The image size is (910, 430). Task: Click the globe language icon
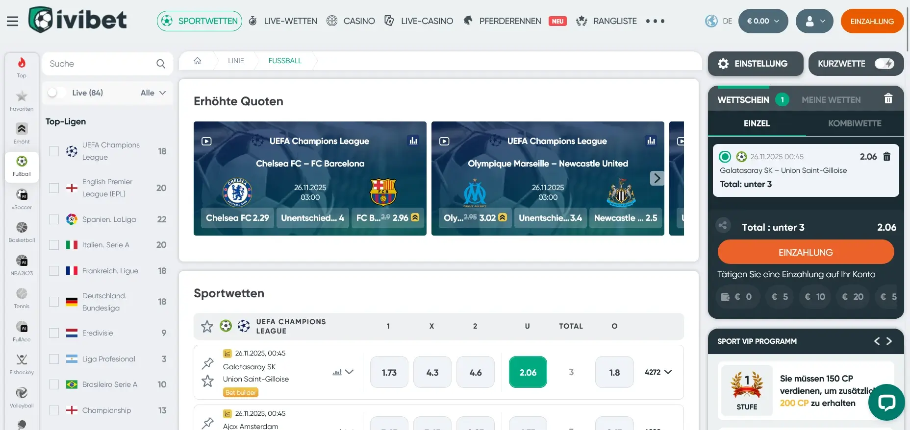point(711,21)
